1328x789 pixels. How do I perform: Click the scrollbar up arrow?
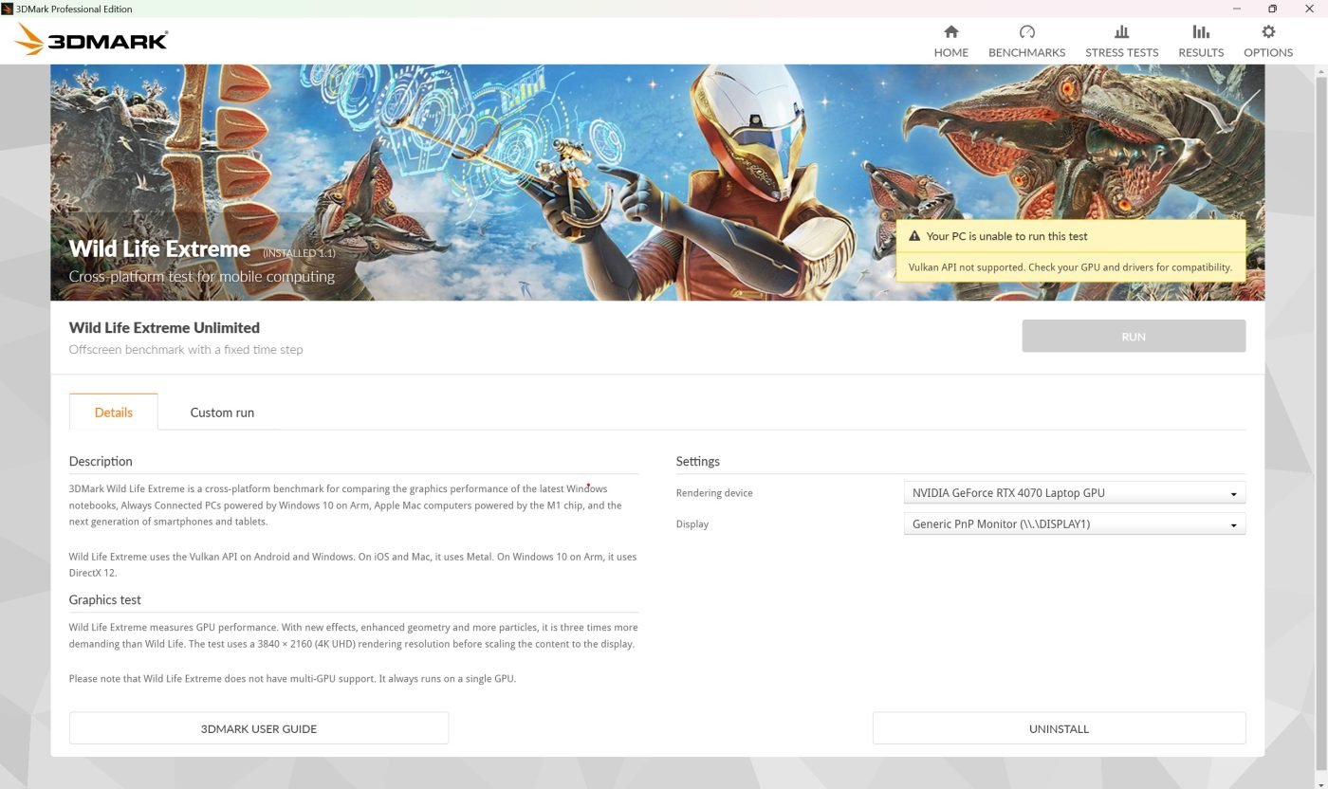[x=1321, y=72]
